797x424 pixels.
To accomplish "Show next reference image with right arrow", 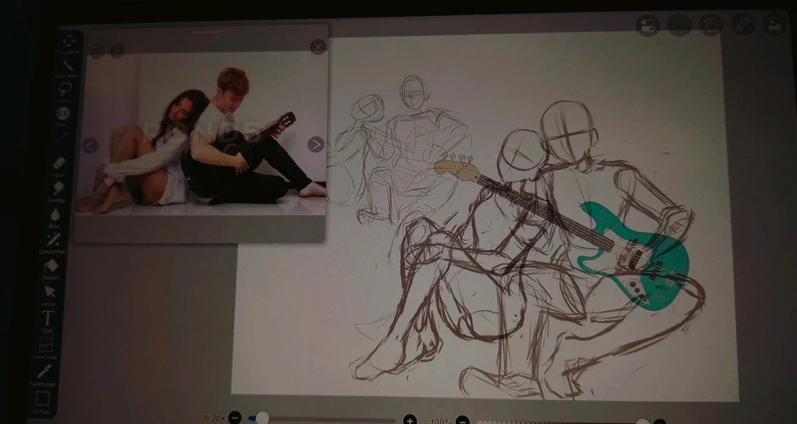I will [x=316, y=144].
